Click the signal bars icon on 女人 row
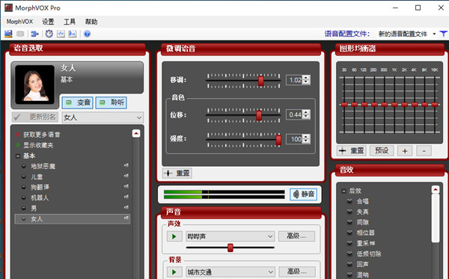 click(x=126, y=218)
